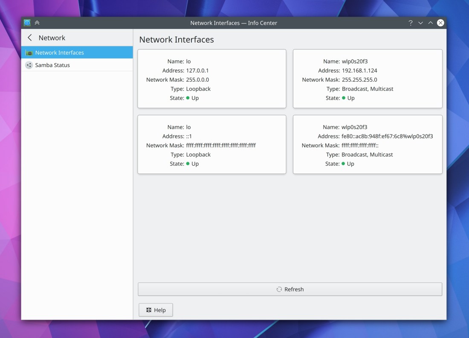Screen dimensions: 469x338
Task: Click the green state dot in fe80 card
Action: tap(343, 164)
